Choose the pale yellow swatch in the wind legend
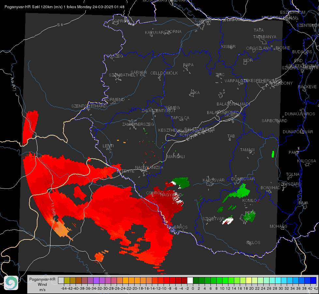319x294 pixels. 249,280
